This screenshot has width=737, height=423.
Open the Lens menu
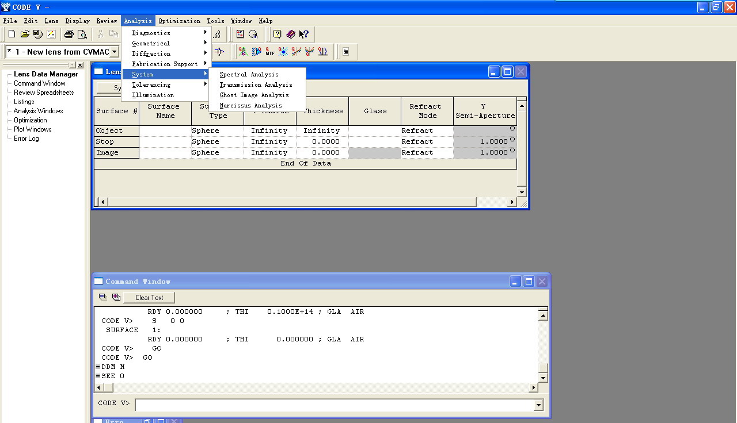coord(51,21)
